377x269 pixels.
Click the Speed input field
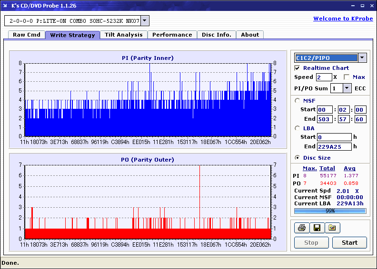(x=324, y=77)
